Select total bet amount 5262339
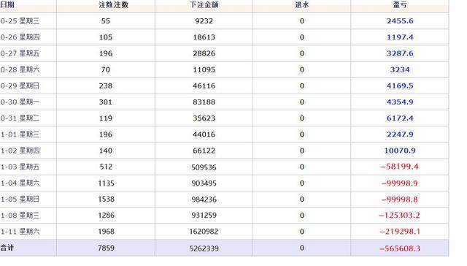Screen dimensions: 467x266 pyautogui.click(x=204, y=248)
